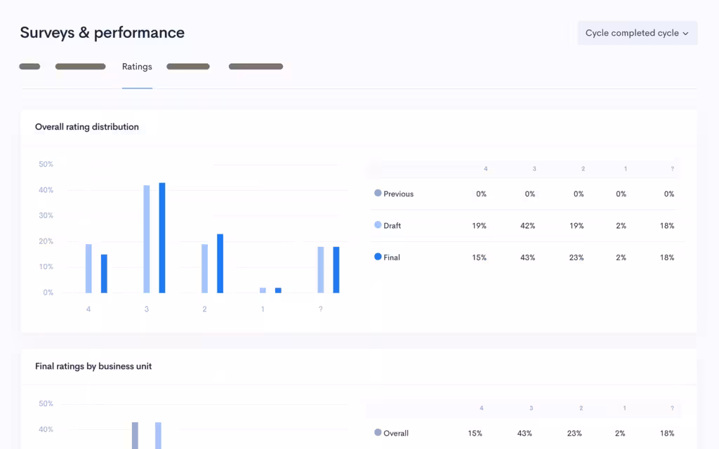Click the Overall legend dot

coord(378,432)
